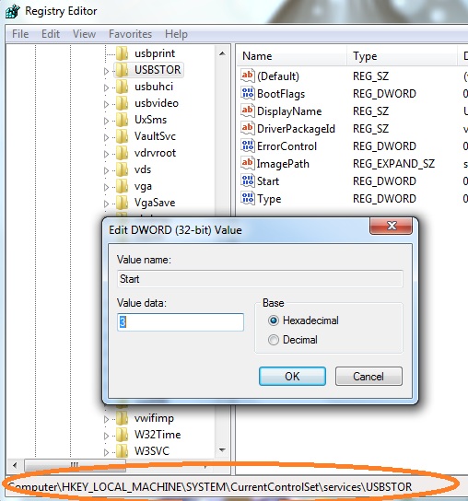Open the Favorites menu
Image resolution: width=468 pixels, height=501 pixels.
130,34
